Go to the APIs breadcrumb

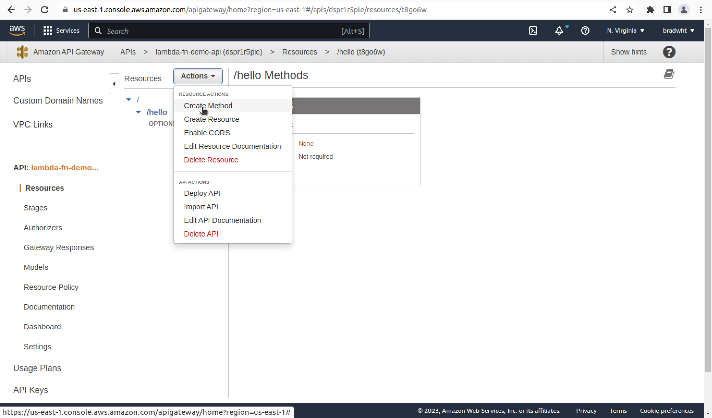coord(128,52)
